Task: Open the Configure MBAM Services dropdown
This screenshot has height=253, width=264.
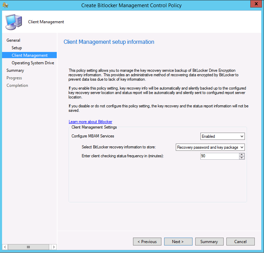Action: (222, 136)
